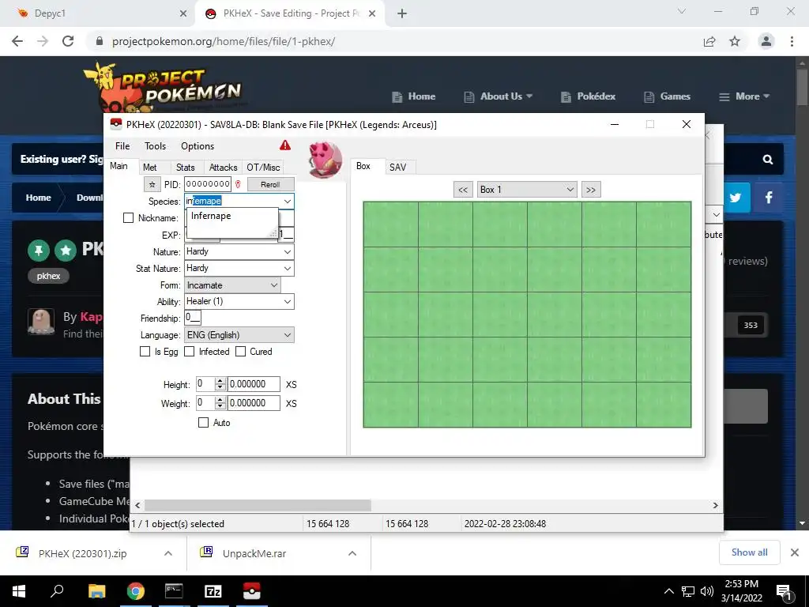Open the PKHeX File menu
809x607 pixels.
[122, 146]
